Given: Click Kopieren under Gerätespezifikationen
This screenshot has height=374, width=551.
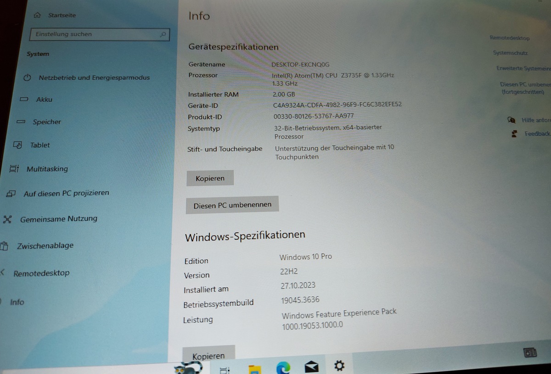Looking at the screenshot, I should tap(210, 178).
